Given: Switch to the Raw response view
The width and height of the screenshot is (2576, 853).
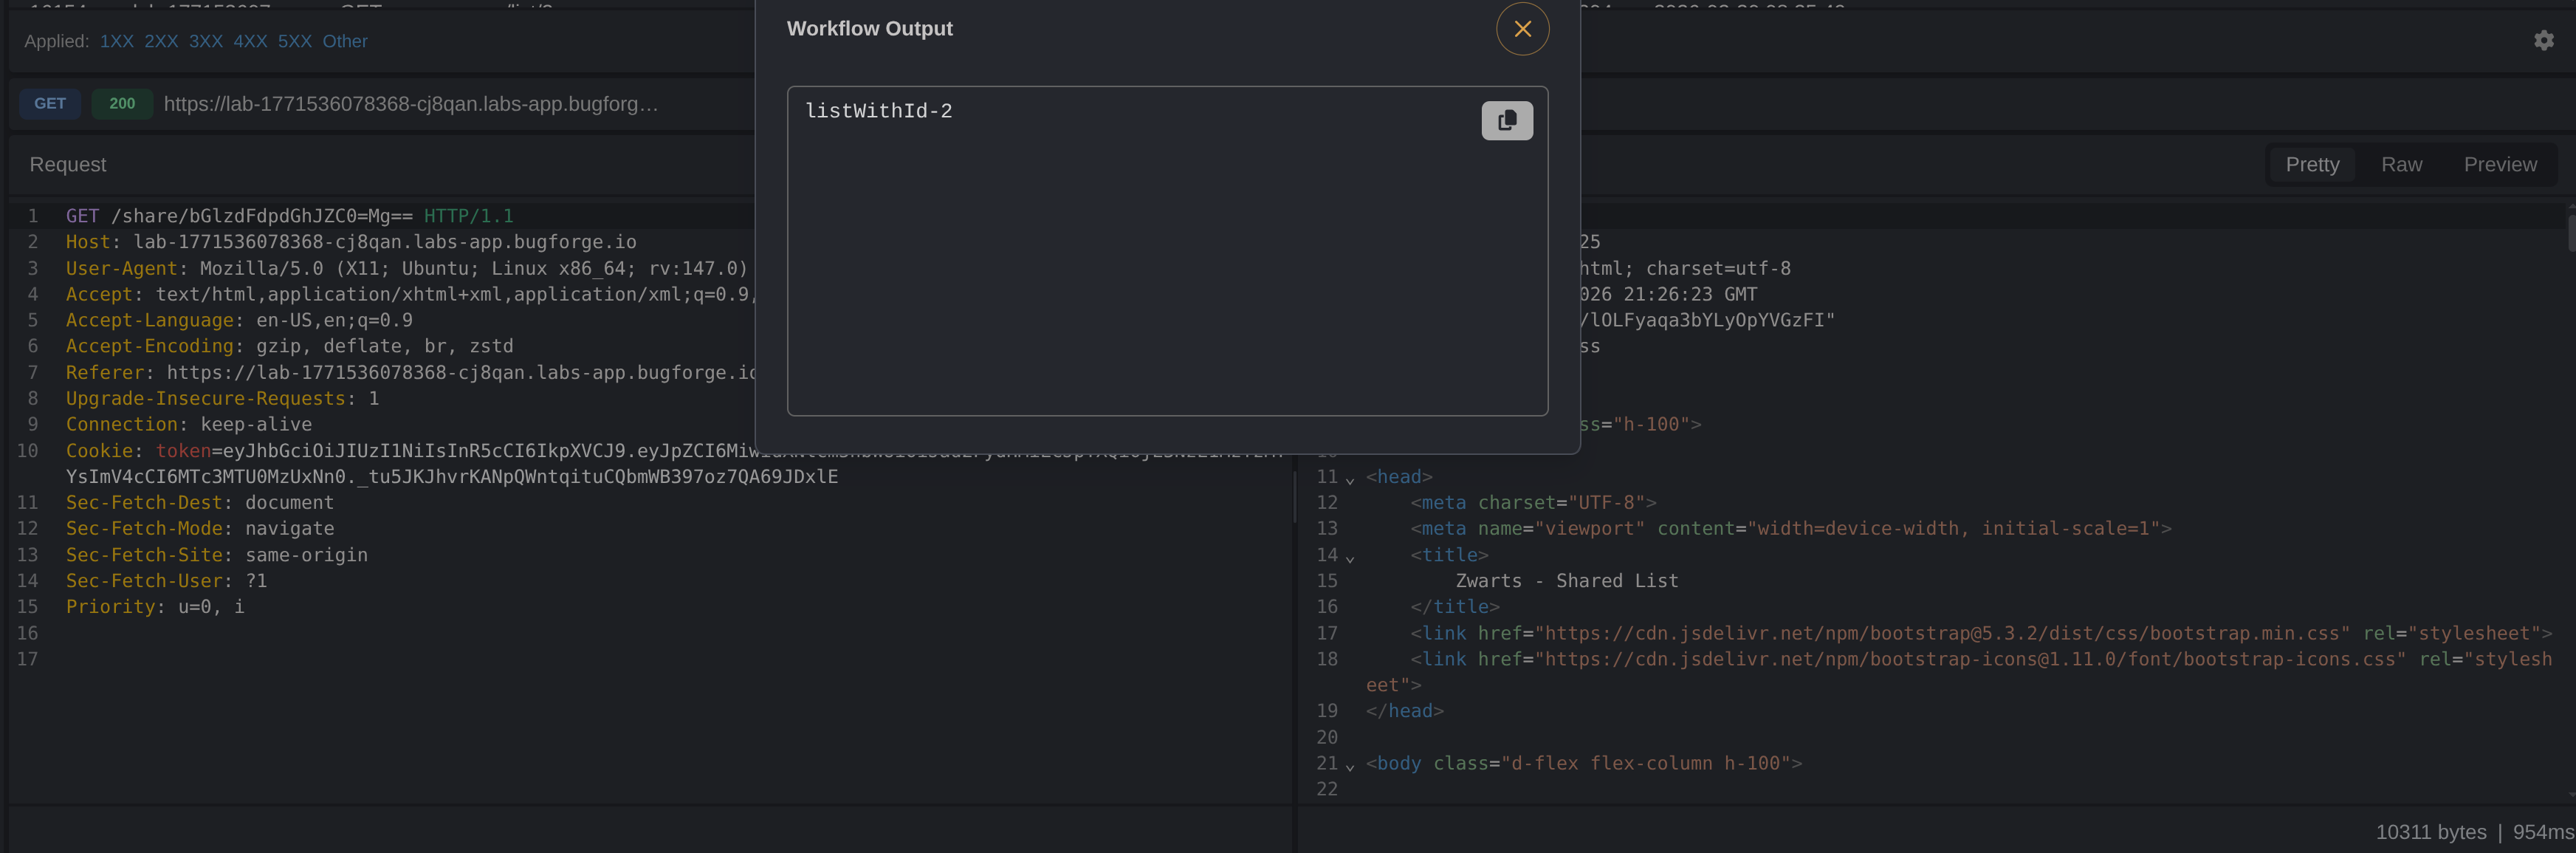Looking at the screenshot, I should click(2401, 165).
